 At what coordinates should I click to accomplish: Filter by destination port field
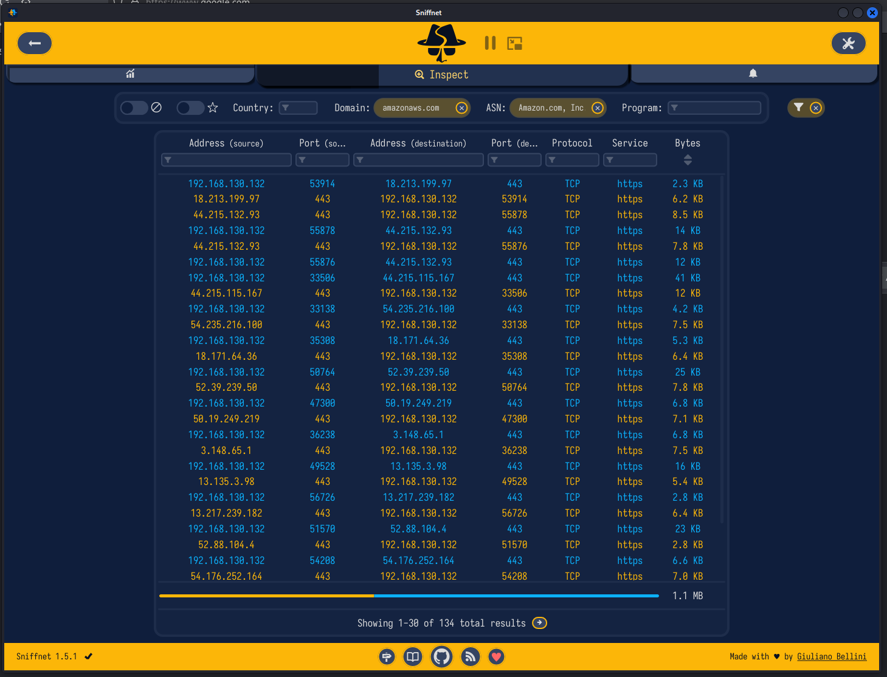[514, 160]
